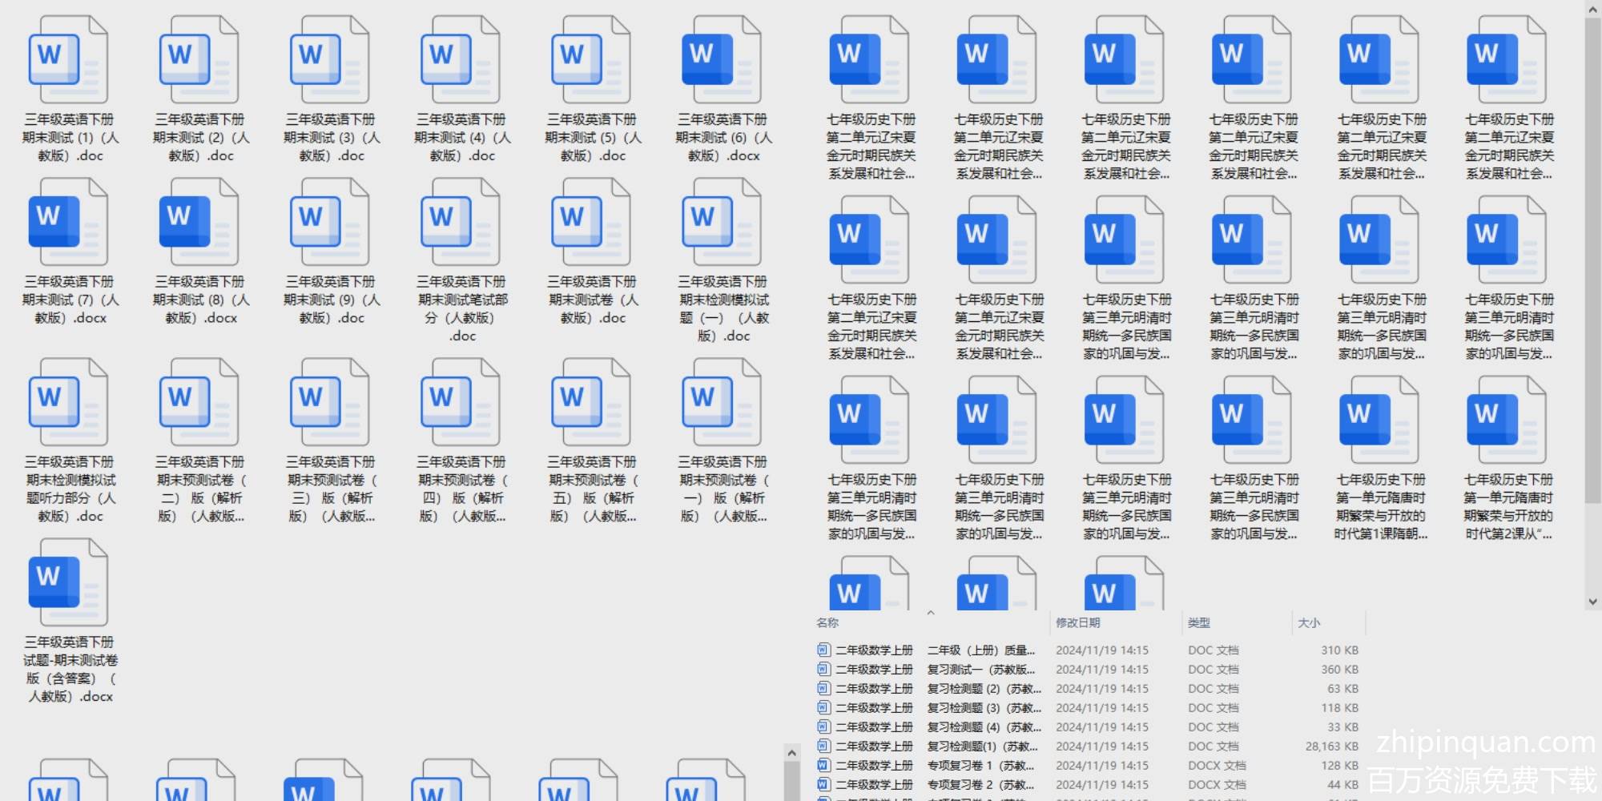Pick the 期末测试 (4)（人教版）.doc Word icon
This screenshot has width=1602, height=801.
(460, 60)
